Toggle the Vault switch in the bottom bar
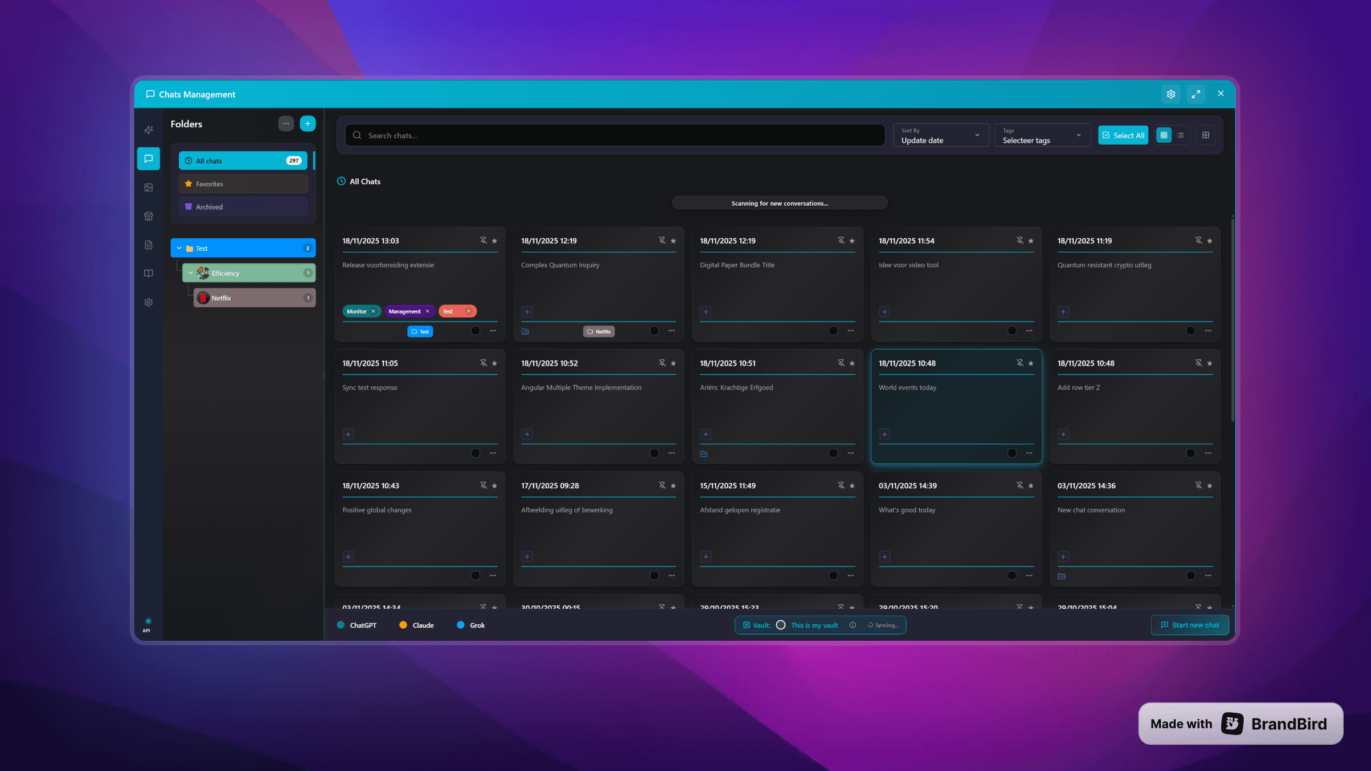Image resolution: width=1371 pixels, height=771 pixels. (780, 625)
